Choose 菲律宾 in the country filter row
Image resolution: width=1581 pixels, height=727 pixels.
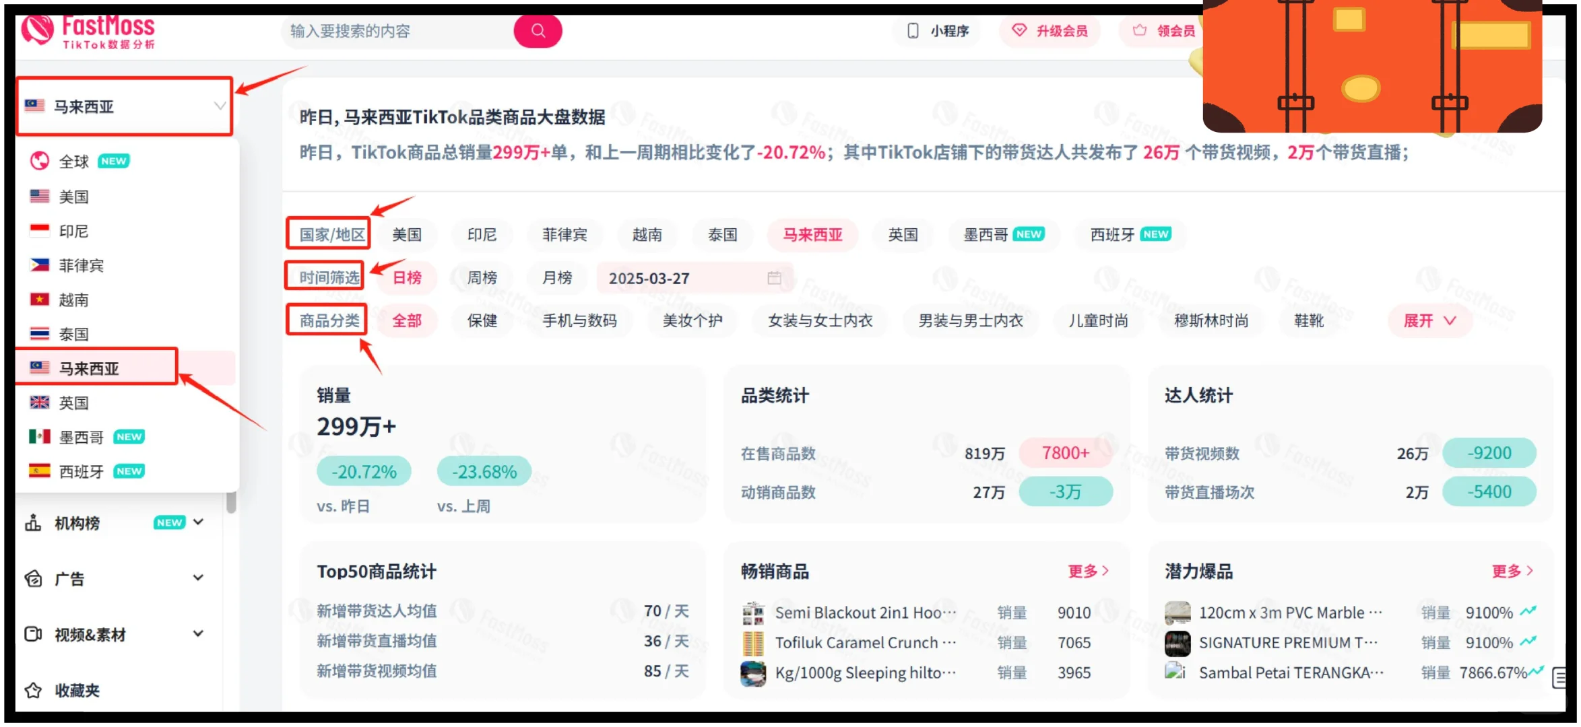click(564, 234)
